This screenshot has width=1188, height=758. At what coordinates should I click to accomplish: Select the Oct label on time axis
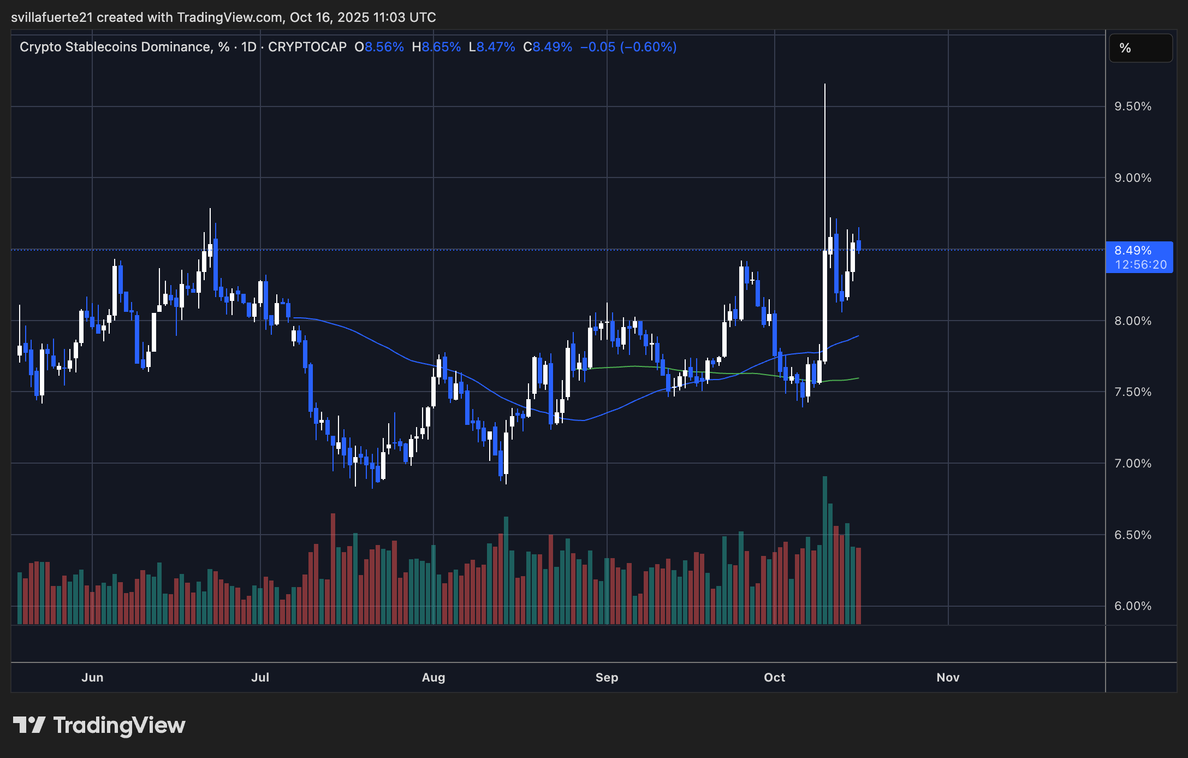click(x=774, y=677)
